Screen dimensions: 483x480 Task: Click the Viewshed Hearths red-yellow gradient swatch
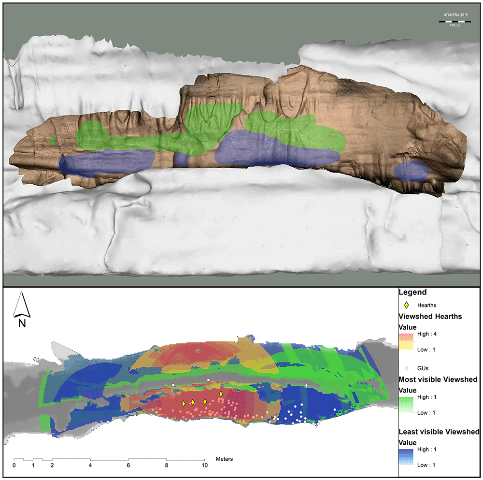tap(406, 341)
